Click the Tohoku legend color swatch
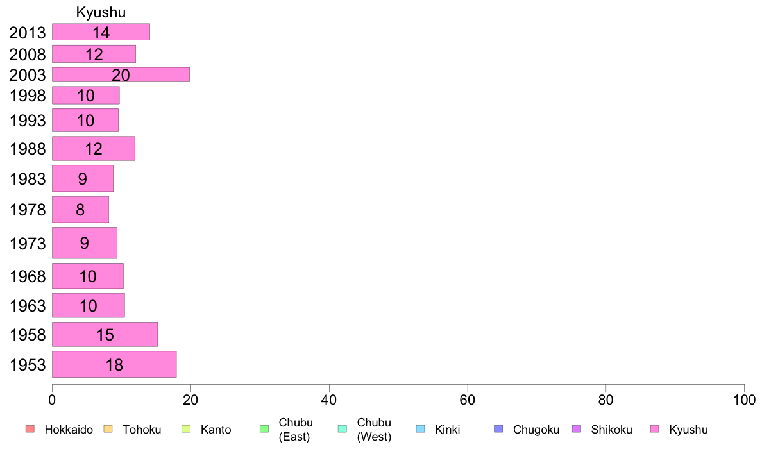Viewport: 762px width, 472px height. [108, 429]
